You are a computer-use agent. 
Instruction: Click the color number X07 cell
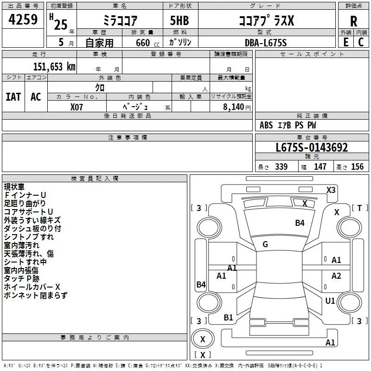tap(77, 107)
